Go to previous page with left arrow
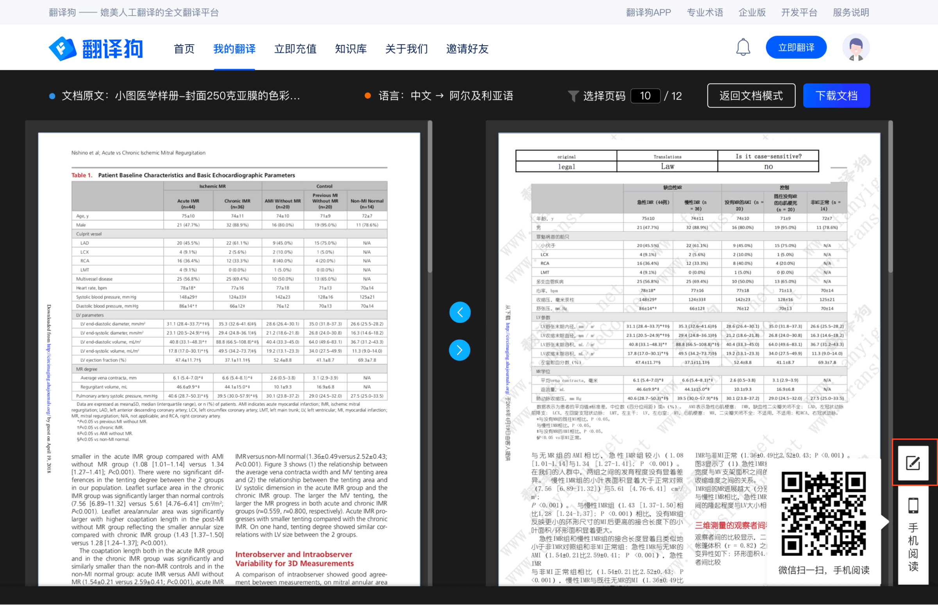This screenshot has width=938, height=605. [460, 312]
